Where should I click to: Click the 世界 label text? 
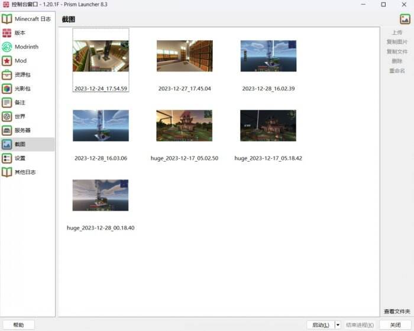tap(20, 116)
